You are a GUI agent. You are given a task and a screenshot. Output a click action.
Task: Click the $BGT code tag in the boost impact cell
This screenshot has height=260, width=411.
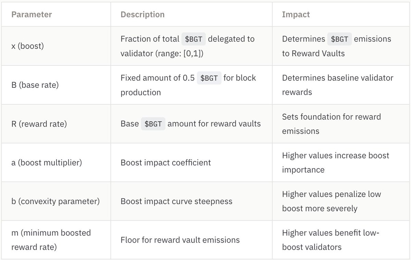click(x=339, y=39)
